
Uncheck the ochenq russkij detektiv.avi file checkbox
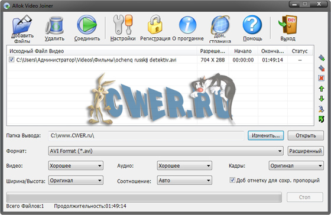(x=11, y=60)
